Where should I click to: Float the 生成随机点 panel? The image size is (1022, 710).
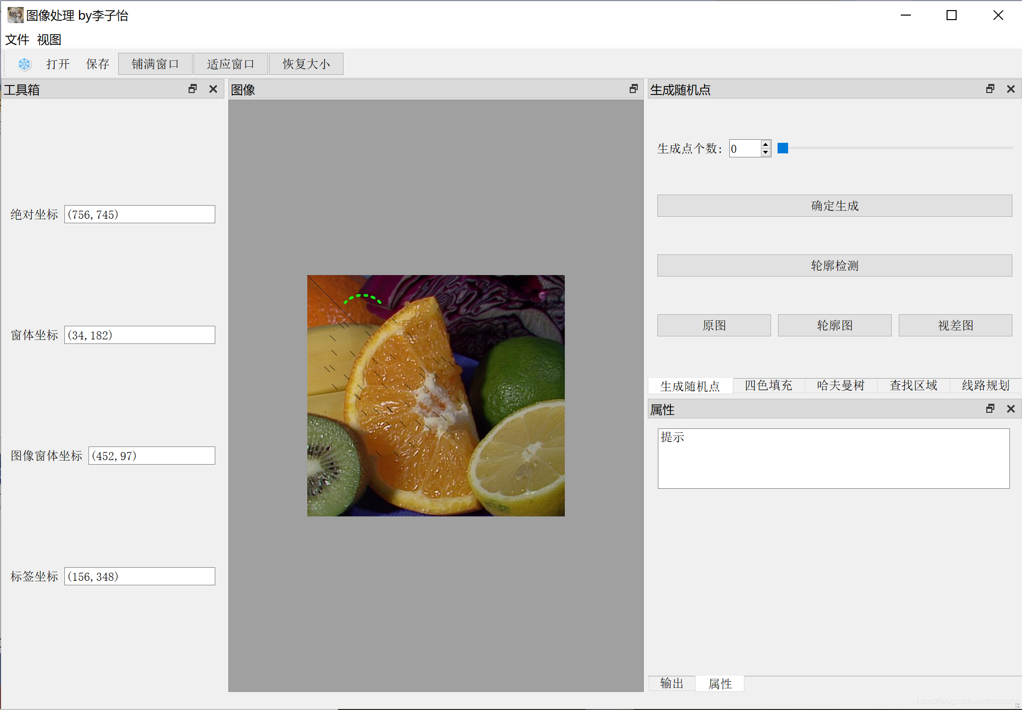(x=990, y=89)
